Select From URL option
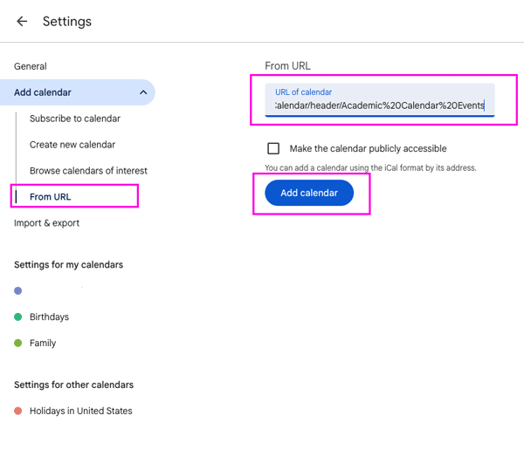 51,197
